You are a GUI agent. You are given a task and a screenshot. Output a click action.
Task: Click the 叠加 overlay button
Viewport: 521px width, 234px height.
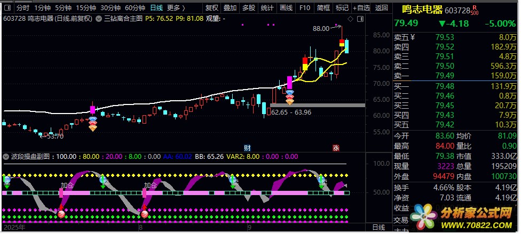[x=230, y=7]
